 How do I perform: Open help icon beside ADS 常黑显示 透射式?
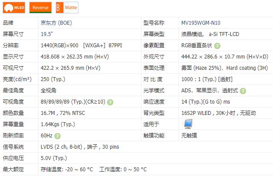[x=243, y=91]
